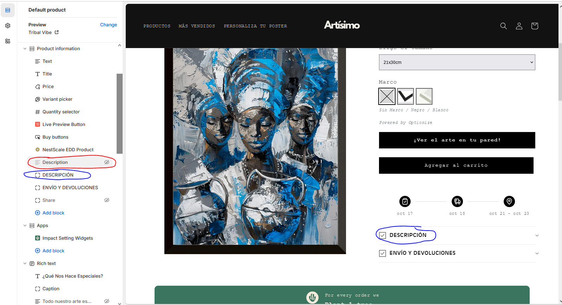The width and height of the screenshot is (562, 305).
Task: Click the Change preview link
Action: [x=109, y=25]
